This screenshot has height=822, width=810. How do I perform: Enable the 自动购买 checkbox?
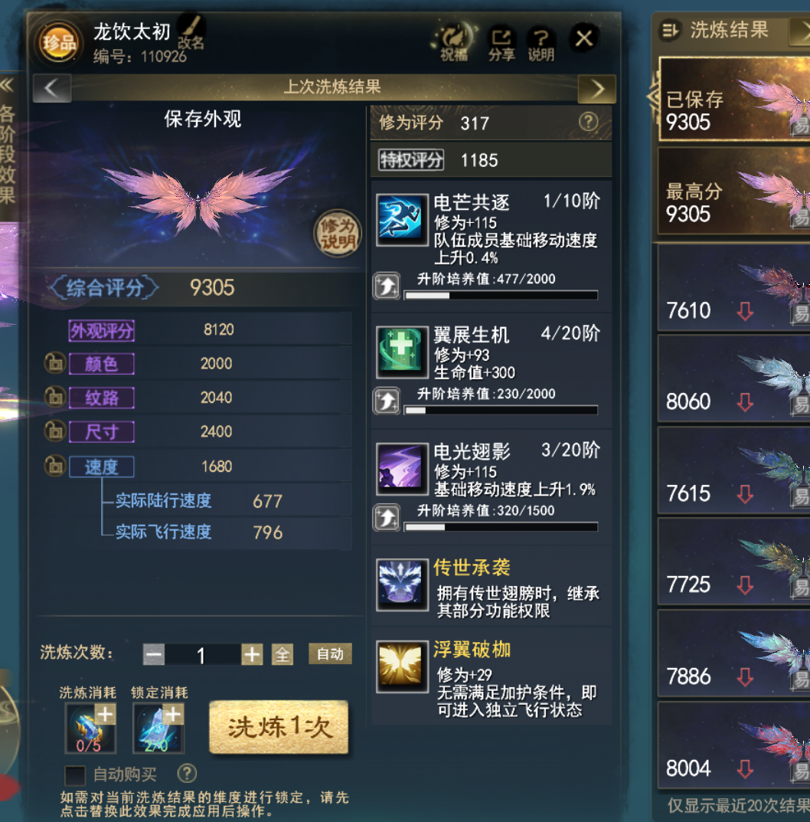(75, 775)
